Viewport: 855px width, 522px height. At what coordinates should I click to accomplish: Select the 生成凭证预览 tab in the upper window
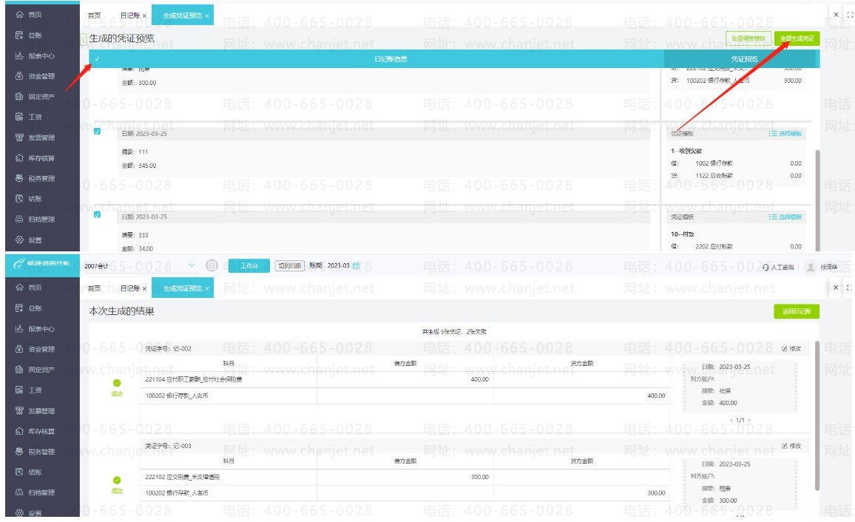pyautogui.click(x=182, y=16)
